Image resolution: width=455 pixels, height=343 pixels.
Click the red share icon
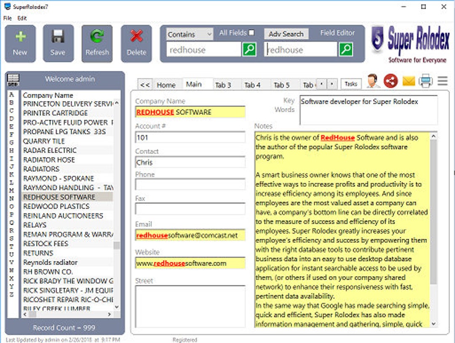pos(391,81)
